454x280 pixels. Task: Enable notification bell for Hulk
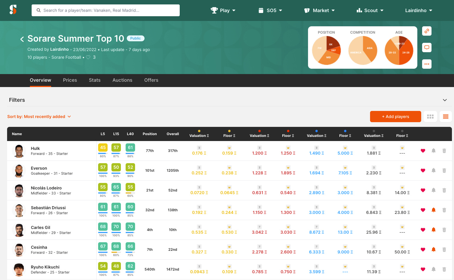pyautogui.click(x=434, y=151)
